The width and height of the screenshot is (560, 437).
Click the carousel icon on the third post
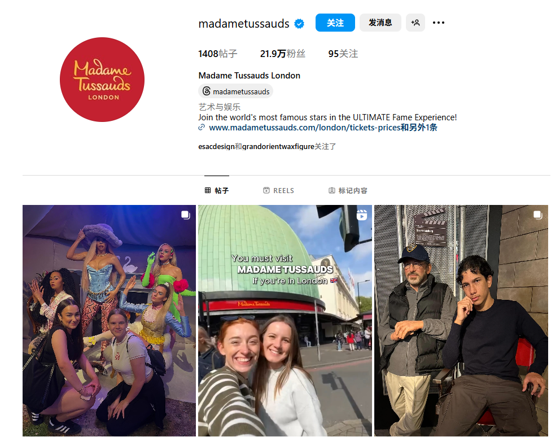[538, 215]
